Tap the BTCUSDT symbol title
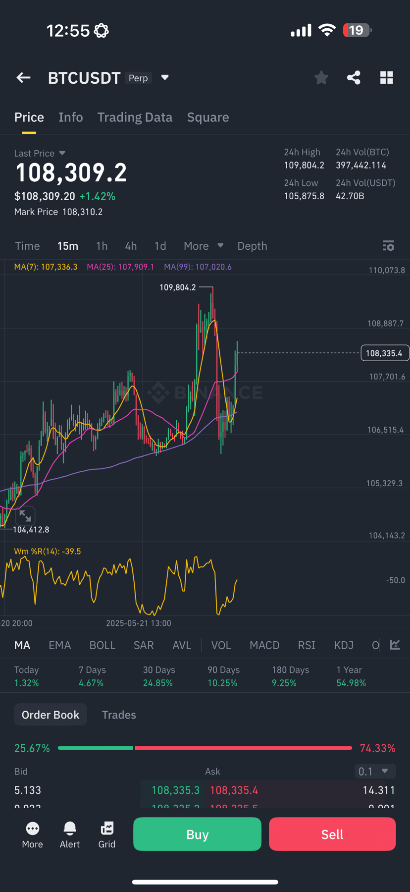 tap(84, 78)
